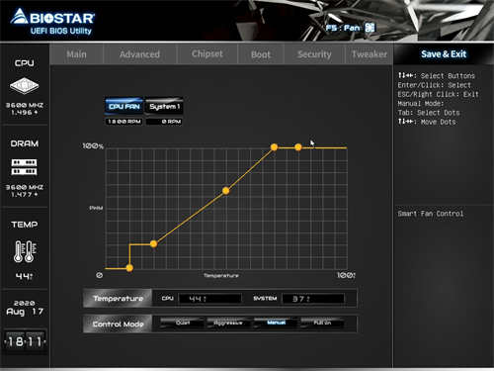The width and height of the screenshot is (494, 371).
Task: Switch to the CPU FAN curve
Action: pos(124,106)
